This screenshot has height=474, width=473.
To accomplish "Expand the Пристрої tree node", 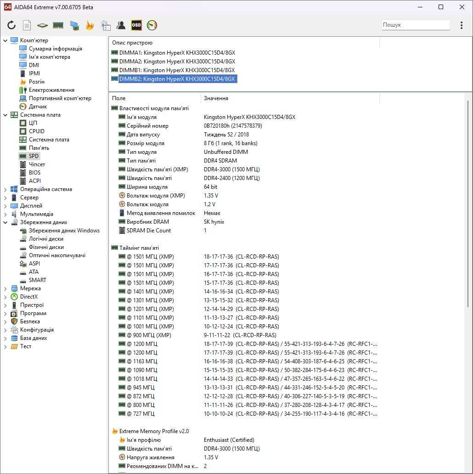I will click(5, 305).
